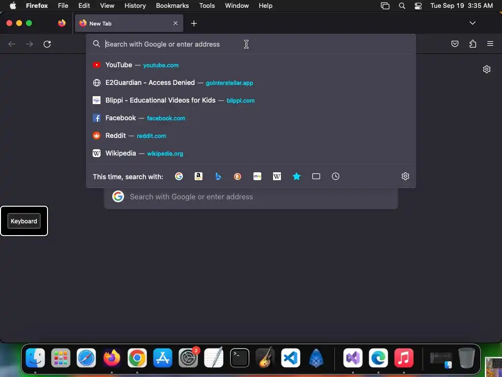Open the Apple menu
This screenshot has height=377, width=502.
pyautogui.click(x=13, y=6)
